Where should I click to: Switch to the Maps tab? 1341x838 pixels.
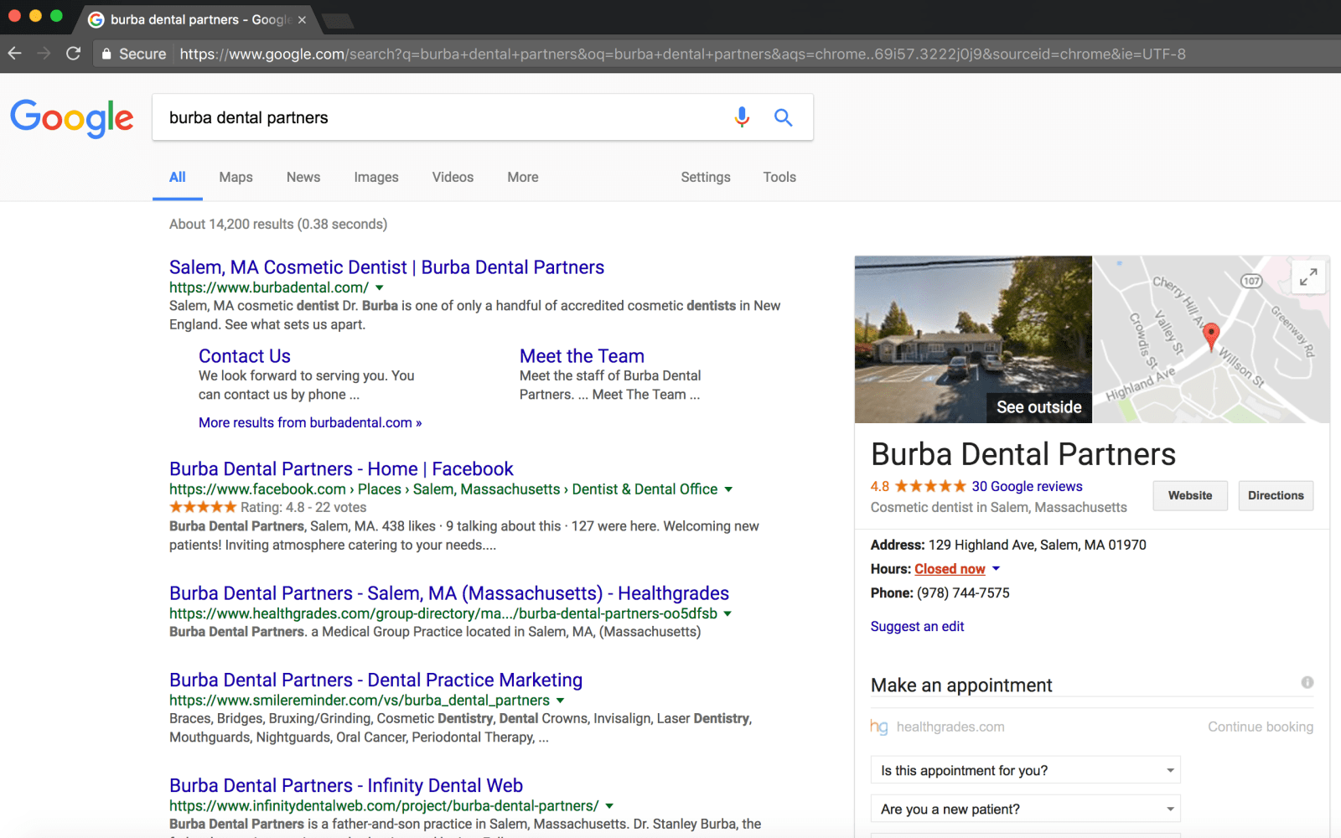[236, 178]
